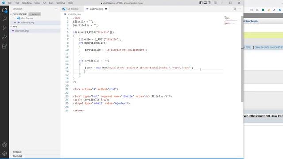Open the Extensions view
Viewport: 283px width, 159px height.
pyautogui.click(x=4, y=46)
